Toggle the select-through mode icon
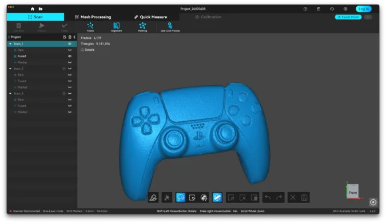386x223 pixels. pos(217,197)
